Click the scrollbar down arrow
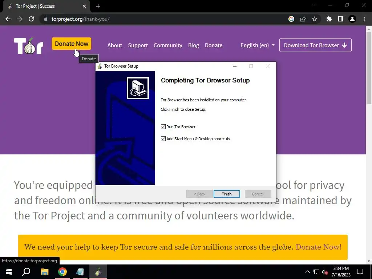The image size is (372, 279). coord(369,261)
